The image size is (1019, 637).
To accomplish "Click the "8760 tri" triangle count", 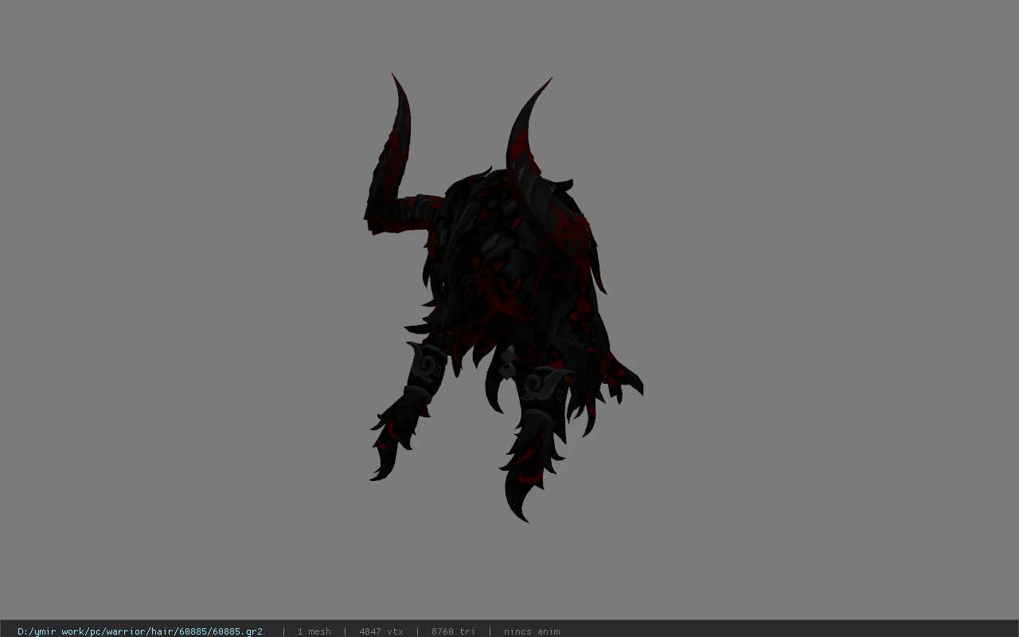I will (x=453, y=631).
